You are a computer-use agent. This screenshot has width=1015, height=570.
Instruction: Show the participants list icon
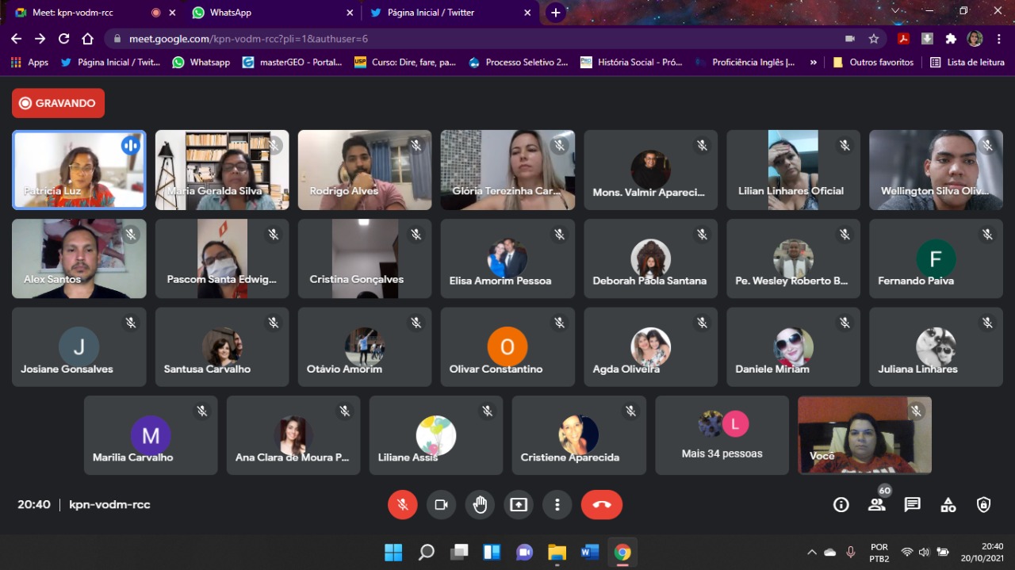(876, 505)
